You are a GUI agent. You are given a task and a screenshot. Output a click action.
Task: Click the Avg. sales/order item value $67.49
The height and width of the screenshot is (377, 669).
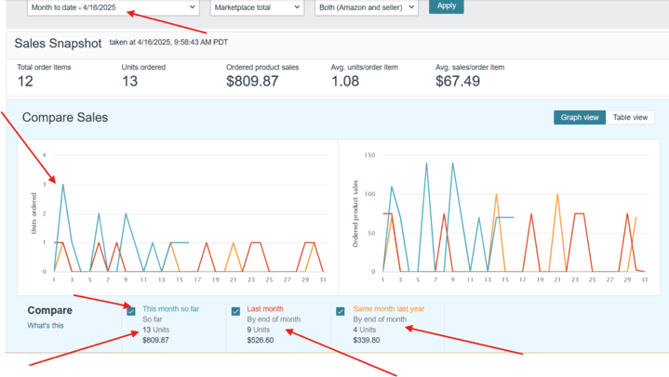tap(458, 82)
